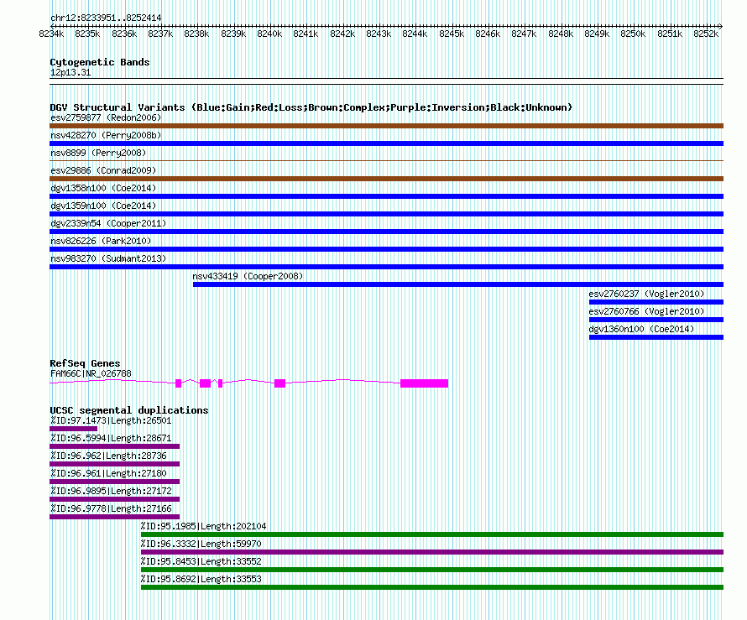This screenshot has height=620, width=747.
Task: Select the brown esv29886 Conrad2009 bar
Action: click(x=386, y=179)
